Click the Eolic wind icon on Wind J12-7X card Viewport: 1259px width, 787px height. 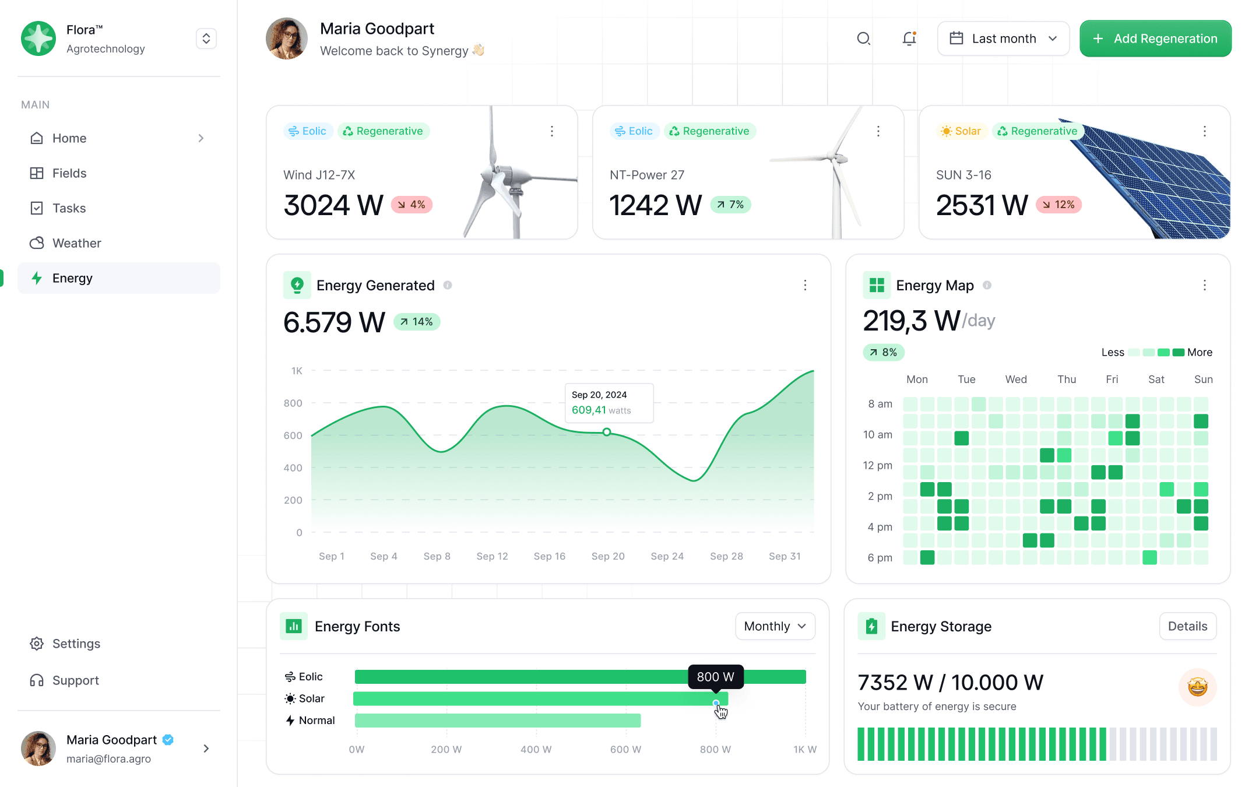(294, 131)
